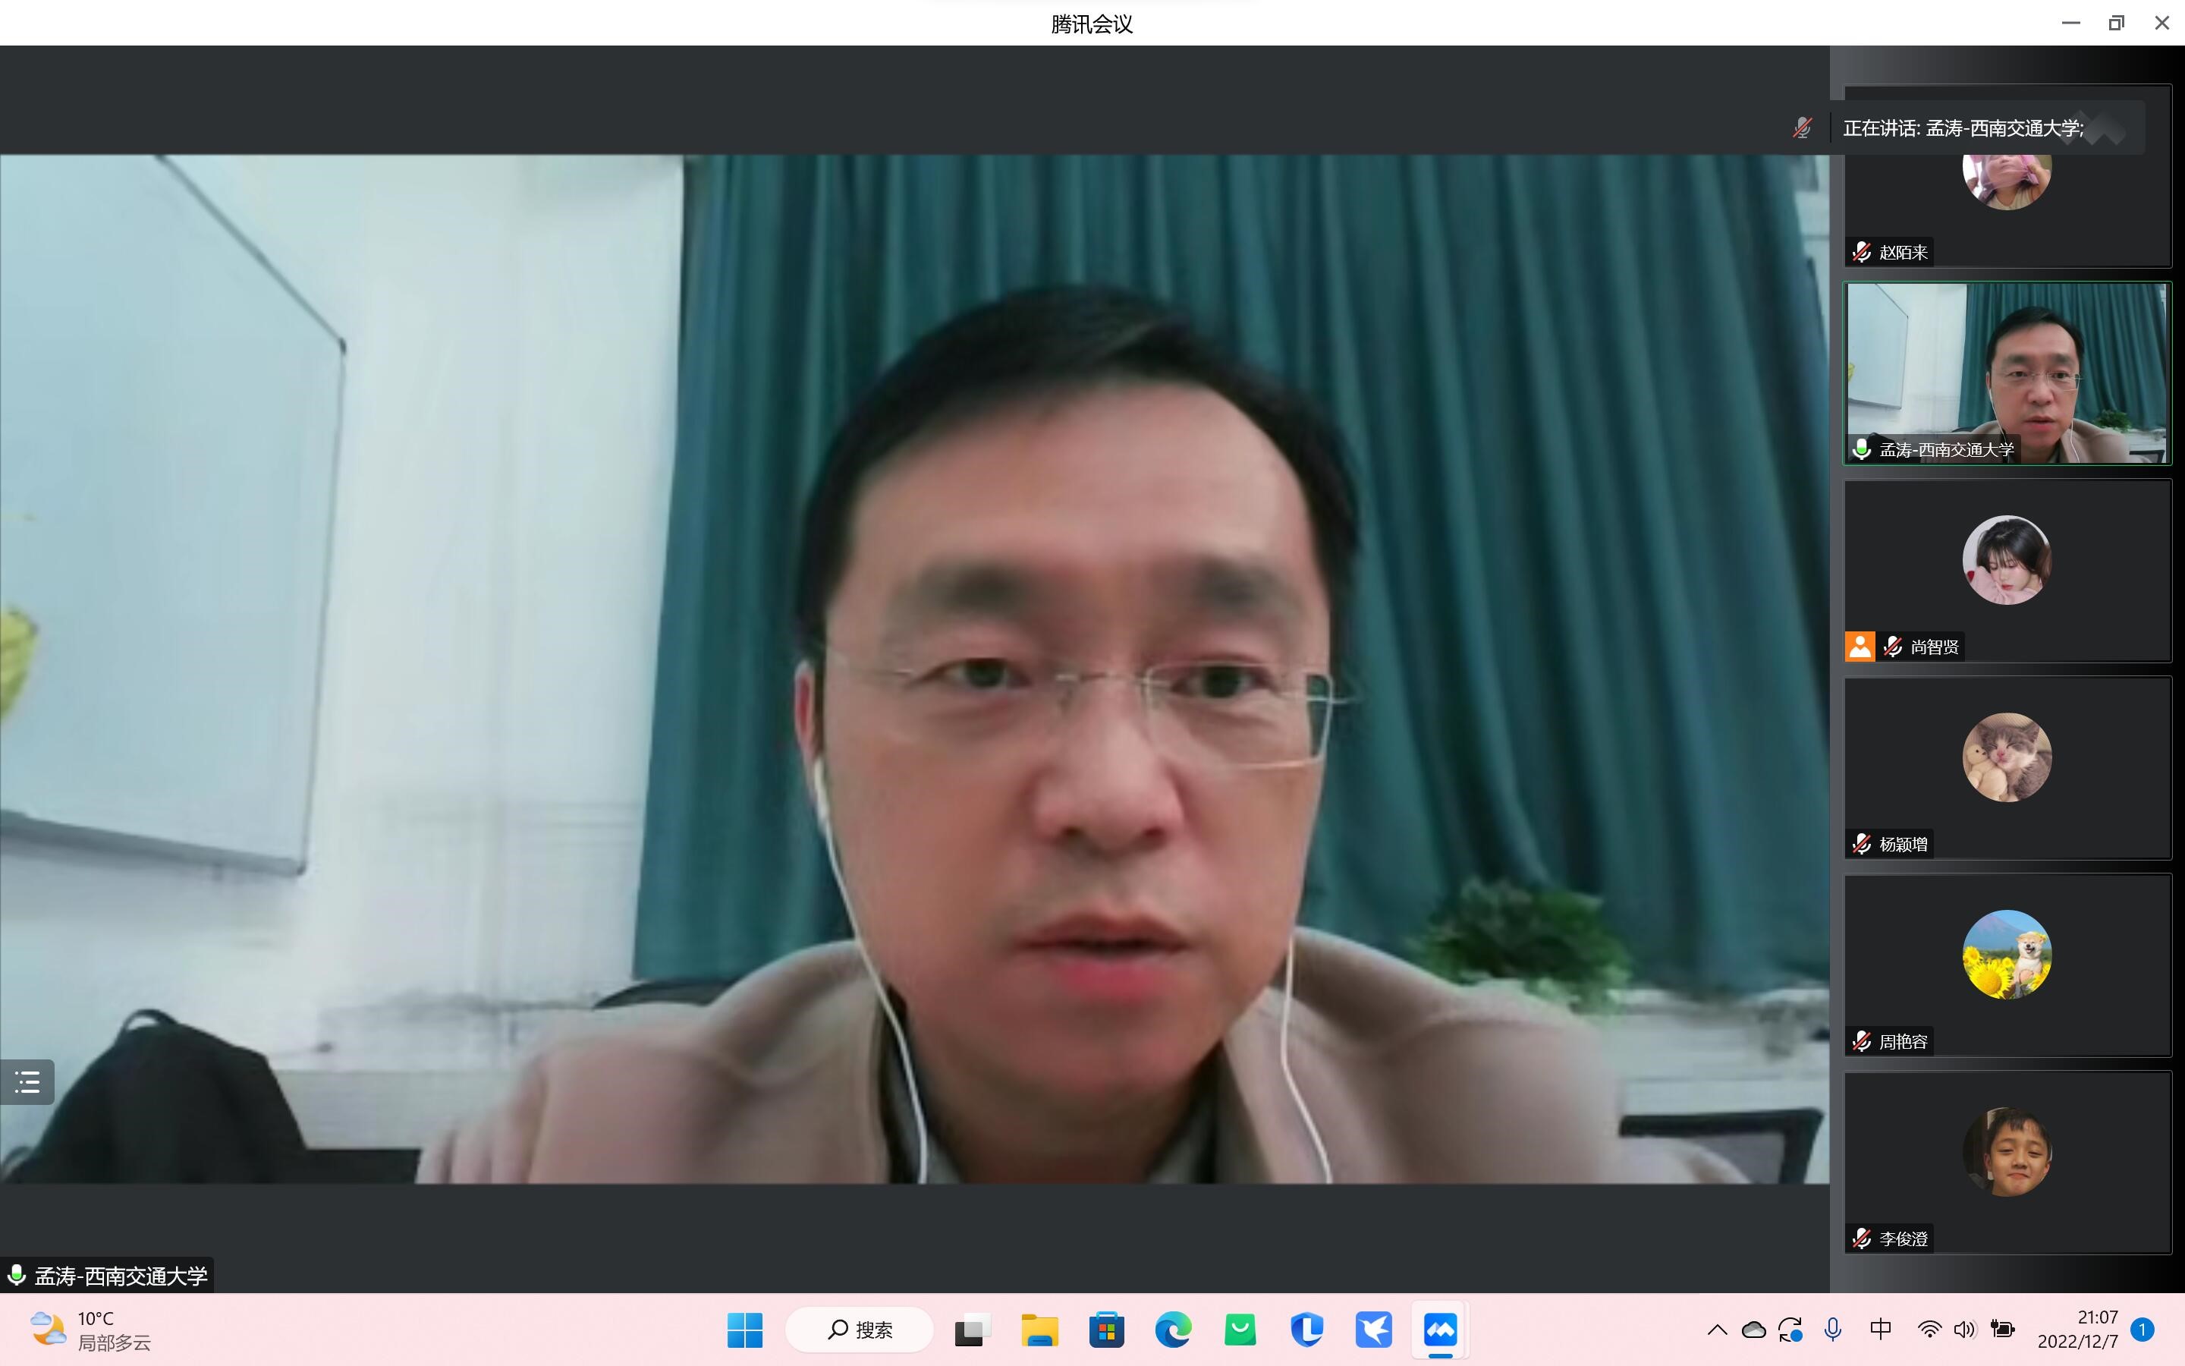2185x1366 pixels.
Task: Open the 中 input method indicator
Action: pyautogui.click(x=1881, y=1330)
